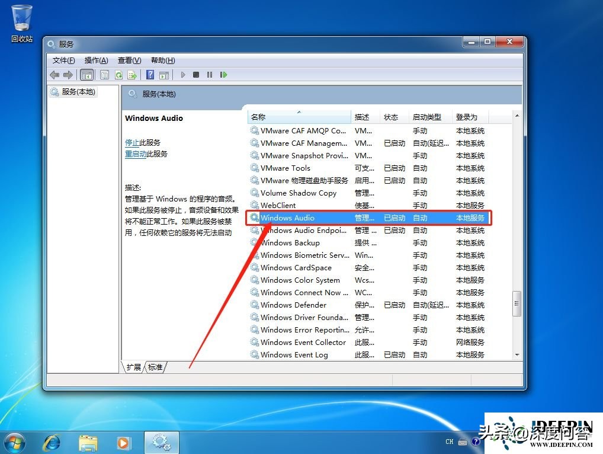The width and height of the screenshot is (603, 454).
Task: Toggle the Action pane toolbar icon
Action: point(164,75)
